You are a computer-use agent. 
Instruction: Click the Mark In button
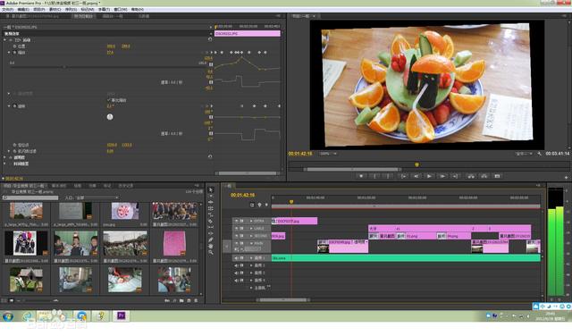[x=374, y=176]
